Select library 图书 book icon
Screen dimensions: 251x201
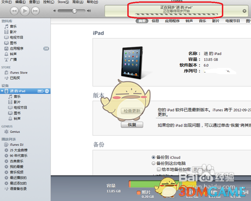(7, 43)
